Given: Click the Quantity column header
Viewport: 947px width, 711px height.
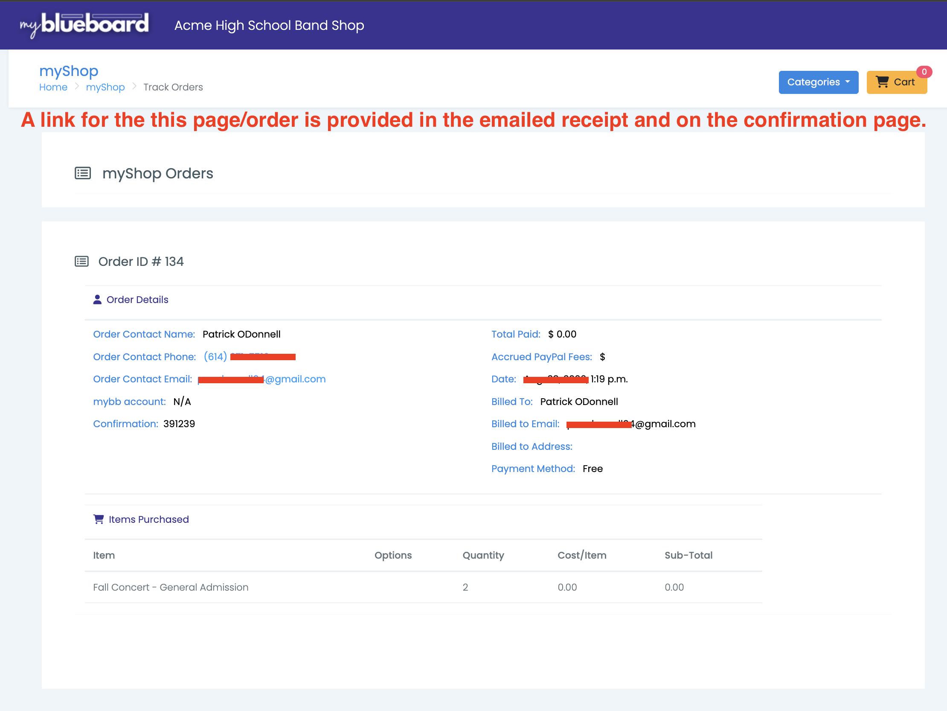Looking at the screenshot, I should coord(483,555).
